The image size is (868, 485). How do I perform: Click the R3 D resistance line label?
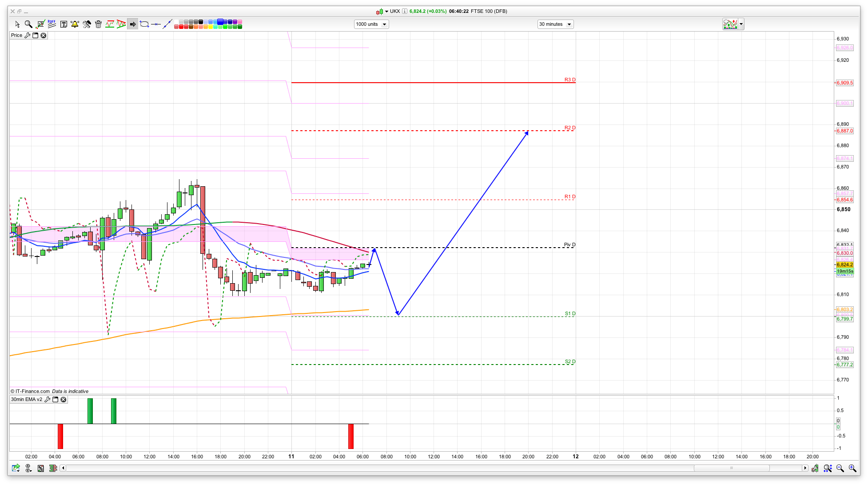pos(570,80)
